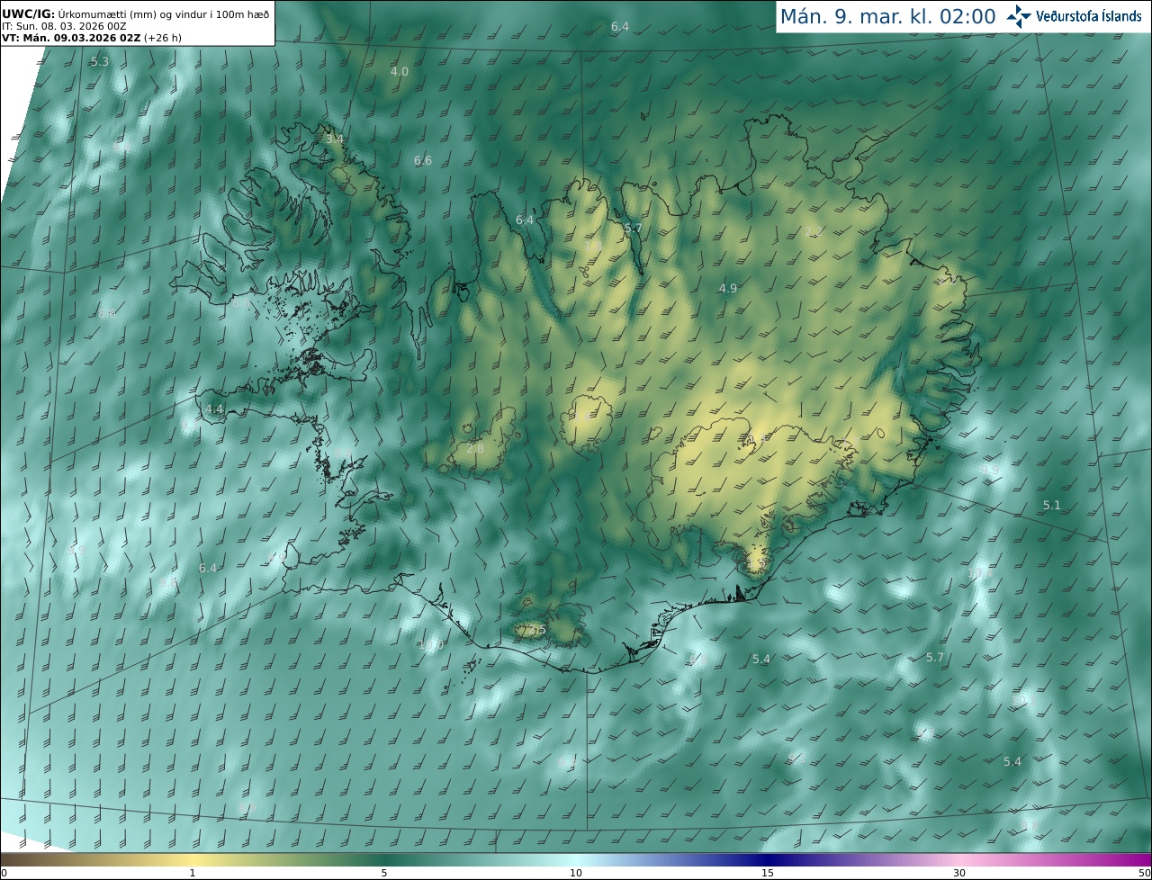The width and height of the screenshot is (1152, 880).
Task: Select the 'Mán. 9. mar. kl. 02:00' timestamp
Action: 887,16
